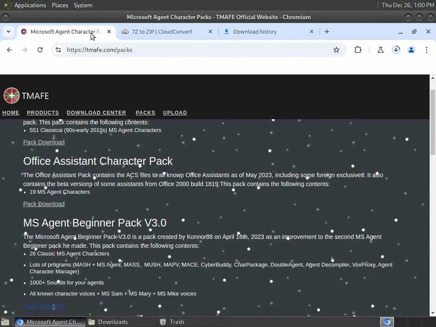The image size is (436, 327).
Task: Click '1000+ Sounds for your agents' item
Action: [x=67, y=283]
